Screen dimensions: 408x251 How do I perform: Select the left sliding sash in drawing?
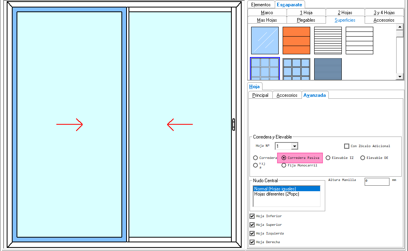(69, 125)
